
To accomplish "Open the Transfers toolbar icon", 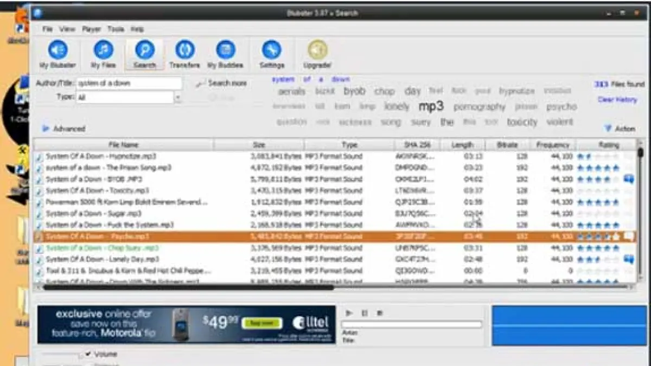I will [x=184, y=51].
